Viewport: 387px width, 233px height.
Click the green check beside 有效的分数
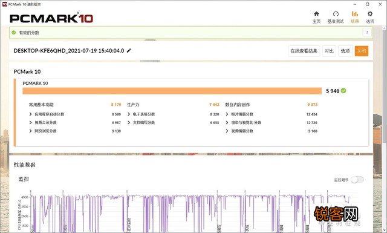[13, 32]
